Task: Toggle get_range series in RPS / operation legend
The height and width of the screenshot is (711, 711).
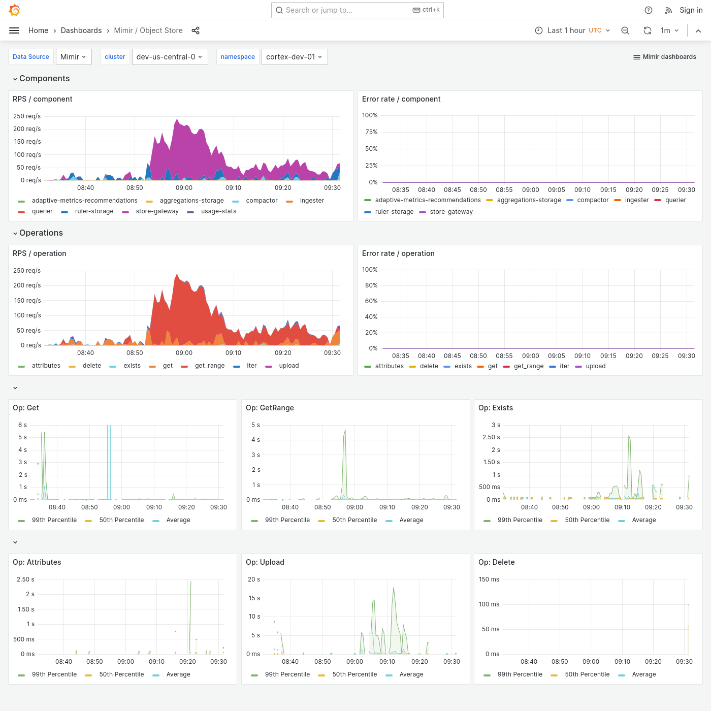Action: coord(210,366)
